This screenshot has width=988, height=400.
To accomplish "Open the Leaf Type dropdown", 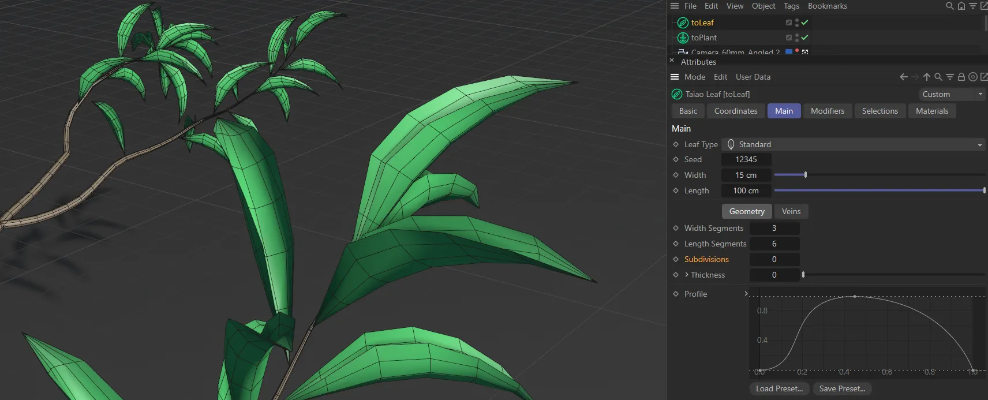I will pyautogui.click(x=853, y=144).
